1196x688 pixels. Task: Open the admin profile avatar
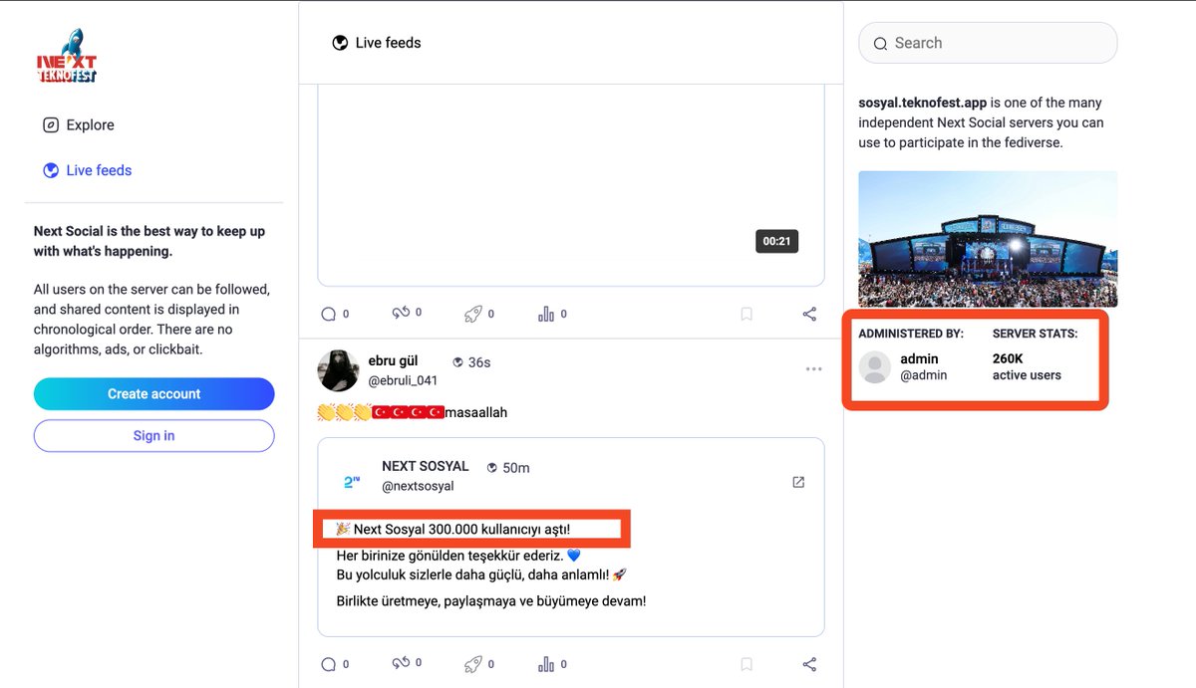tap(875, 367)
